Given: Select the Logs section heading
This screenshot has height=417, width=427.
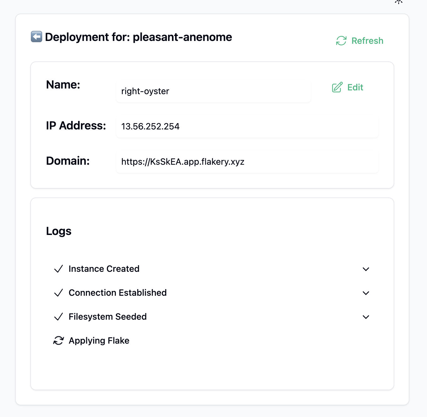Looking at the screenshot, I should pyautogui.click(x=59, y=231).
